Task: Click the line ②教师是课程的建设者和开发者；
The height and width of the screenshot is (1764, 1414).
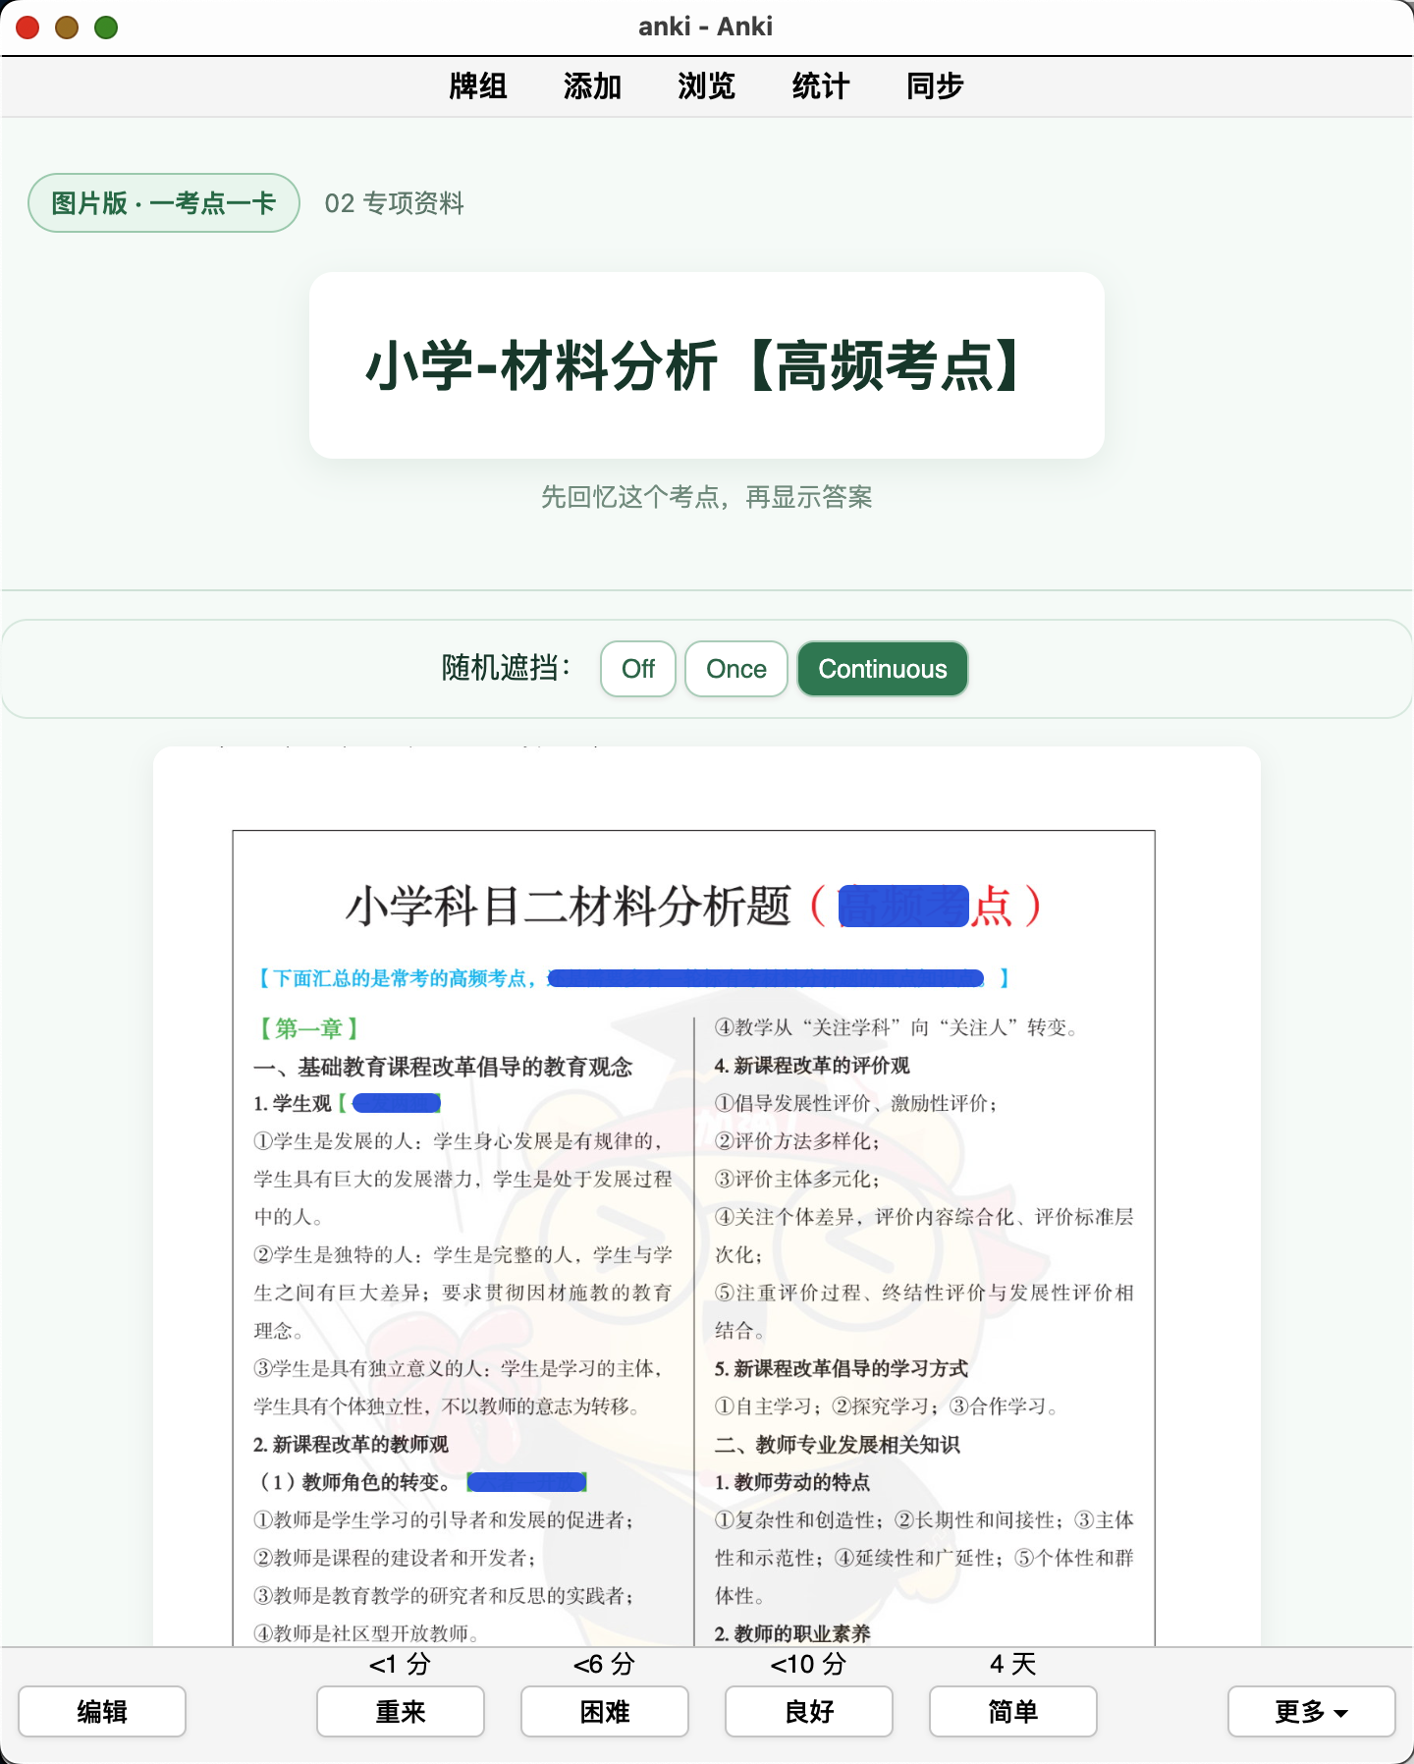Action: pyautogui.click(x=395, y=1558)
